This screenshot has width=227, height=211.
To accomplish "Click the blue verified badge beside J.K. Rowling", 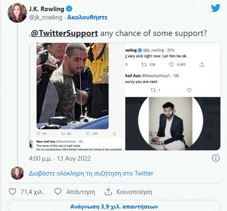I will coord(69,9).
